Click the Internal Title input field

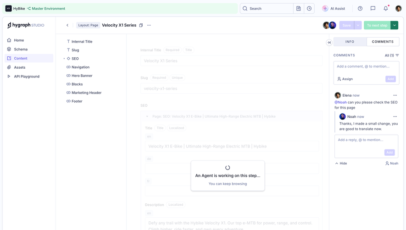[x=231, y=61]
